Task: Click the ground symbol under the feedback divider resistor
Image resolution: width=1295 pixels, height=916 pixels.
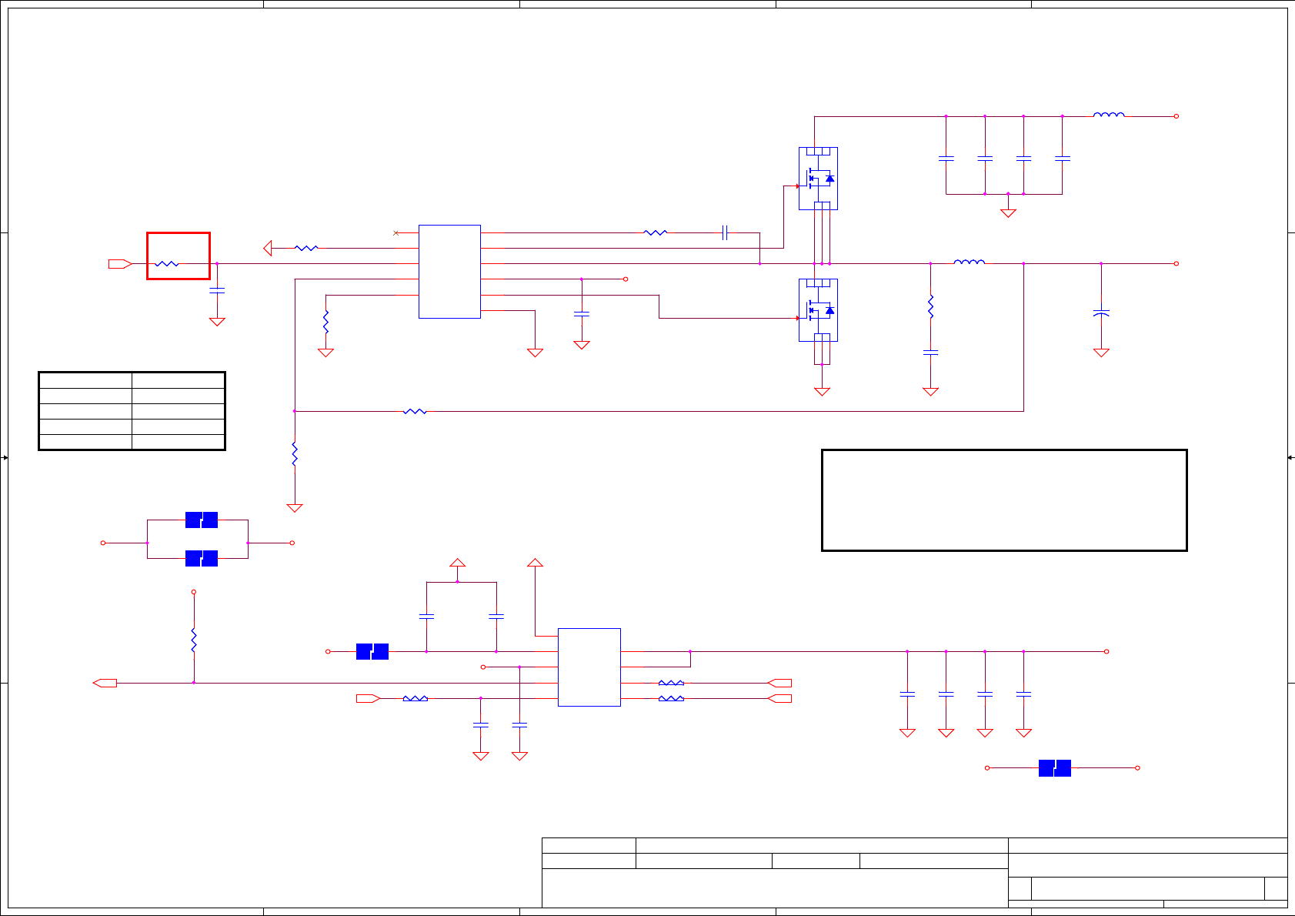Action: coord(295,508)
